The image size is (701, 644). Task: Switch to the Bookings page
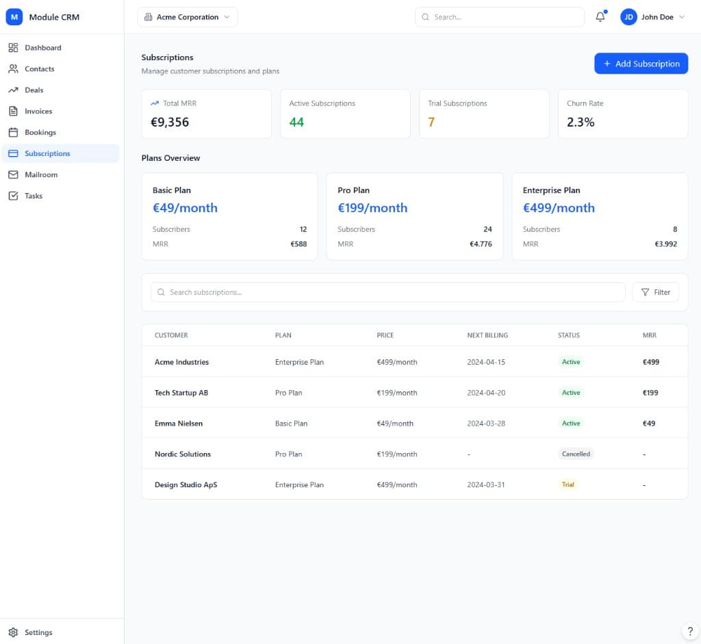coord(40,132)
